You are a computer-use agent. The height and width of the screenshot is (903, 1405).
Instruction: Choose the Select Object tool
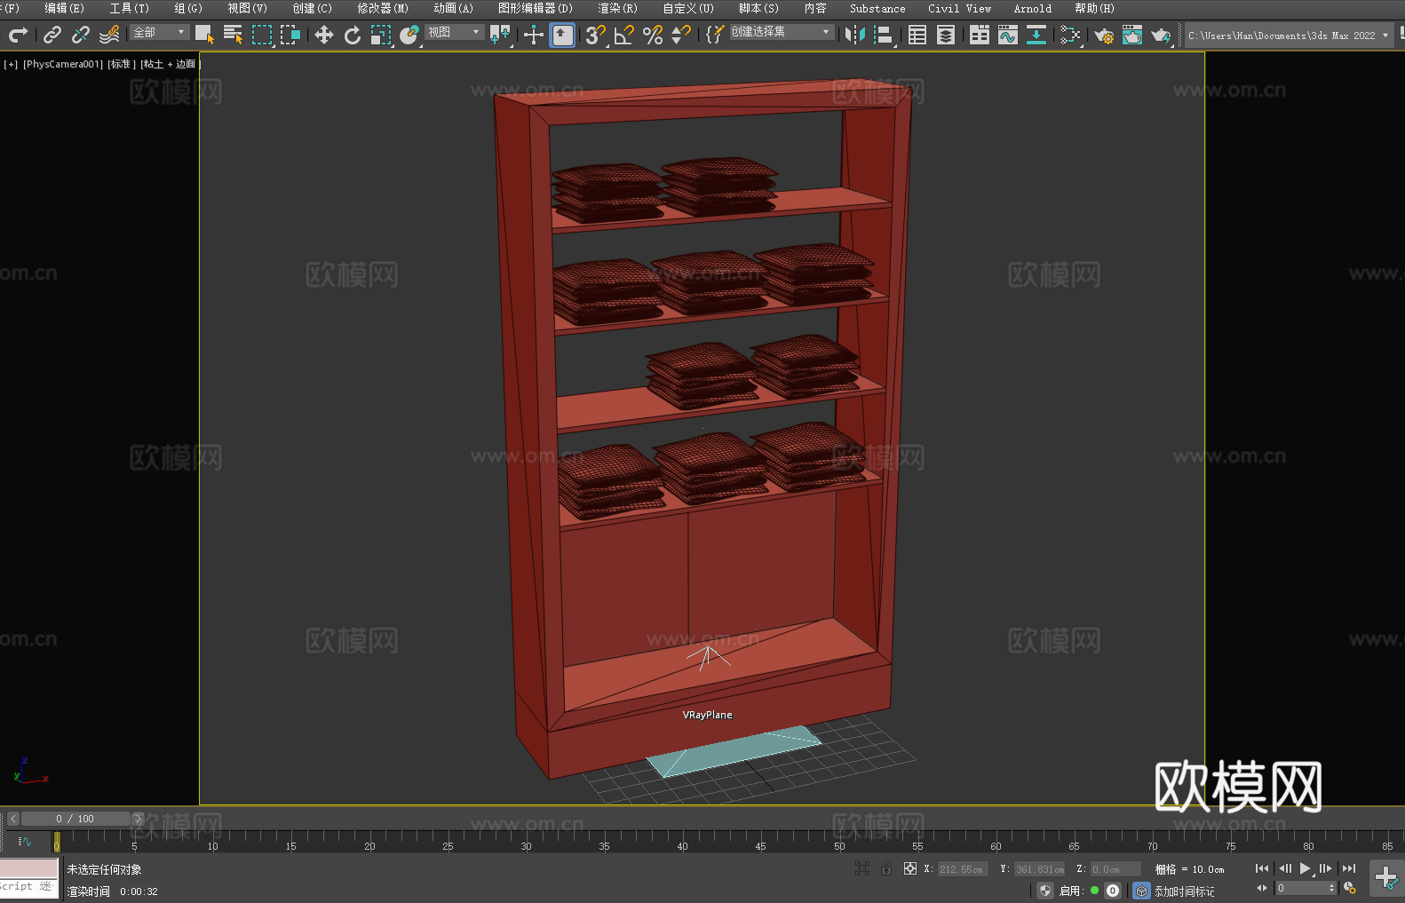point(204,35)
